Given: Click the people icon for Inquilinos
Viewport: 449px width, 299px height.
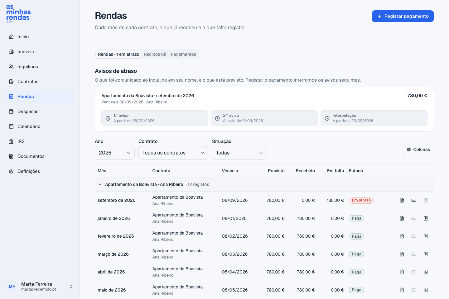Looking at the screenshot, I should point(11,67).
